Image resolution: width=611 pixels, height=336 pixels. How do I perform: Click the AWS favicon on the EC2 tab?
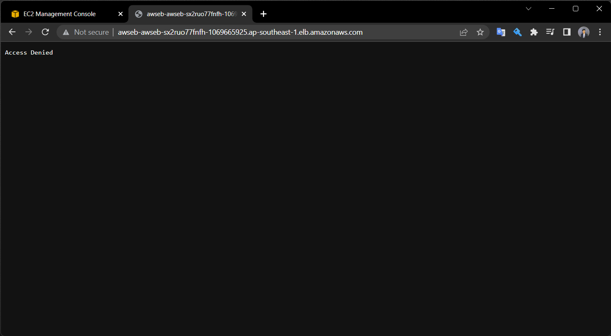[15, 14]
